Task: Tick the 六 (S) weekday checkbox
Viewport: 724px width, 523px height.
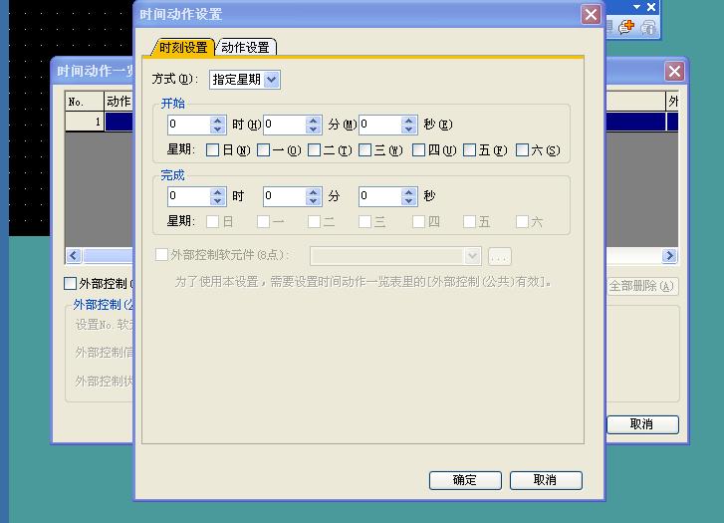Action: pos(522,150)
